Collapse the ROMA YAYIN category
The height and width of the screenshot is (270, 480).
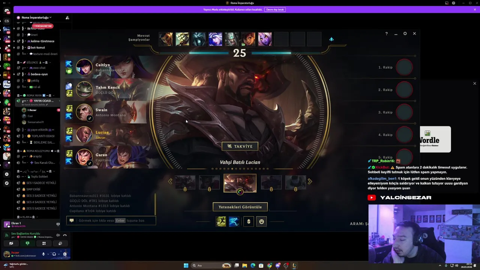pos(36,96)
